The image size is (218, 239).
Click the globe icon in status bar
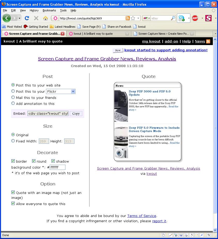click(x=176, y=235)
